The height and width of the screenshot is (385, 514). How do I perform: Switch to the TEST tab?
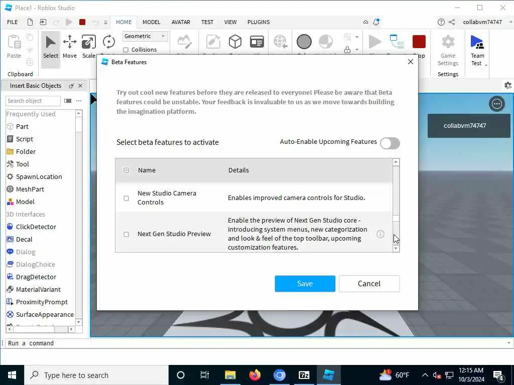click(207, 22)
